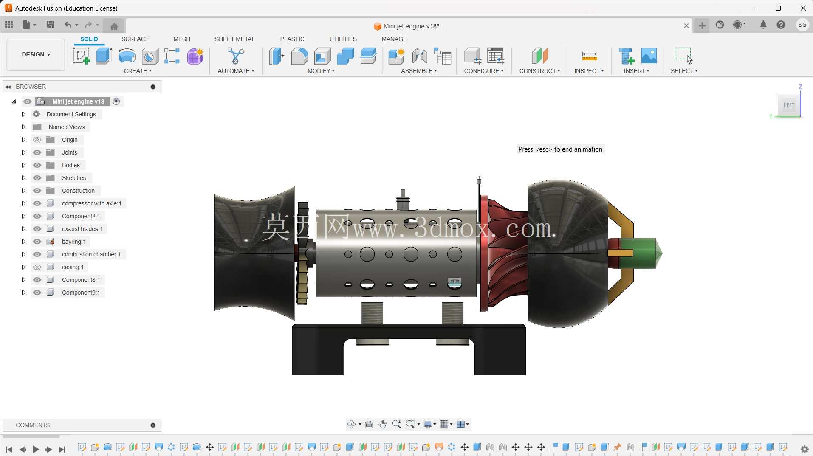Select the Hole tool

pyautogui.click(x=150, y=56)
